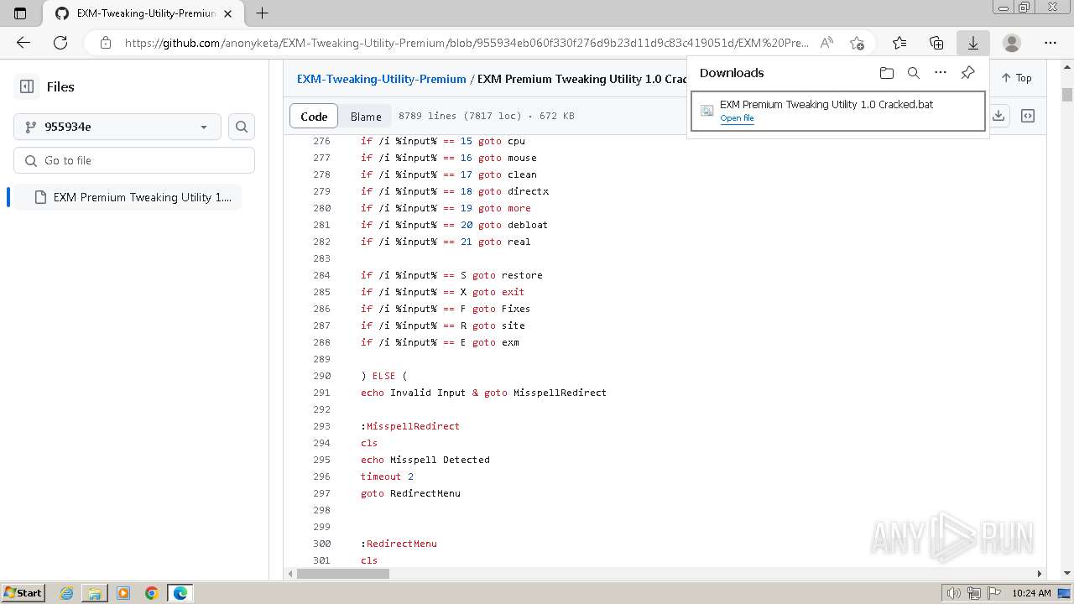This screenshot has height=604, width=1074.
Task: Select the Edge taskbar button
Action: [180, 593]
